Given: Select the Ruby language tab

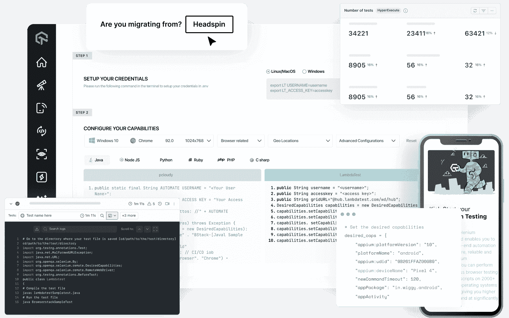Looking at the screenshot, I should (196, 160).
